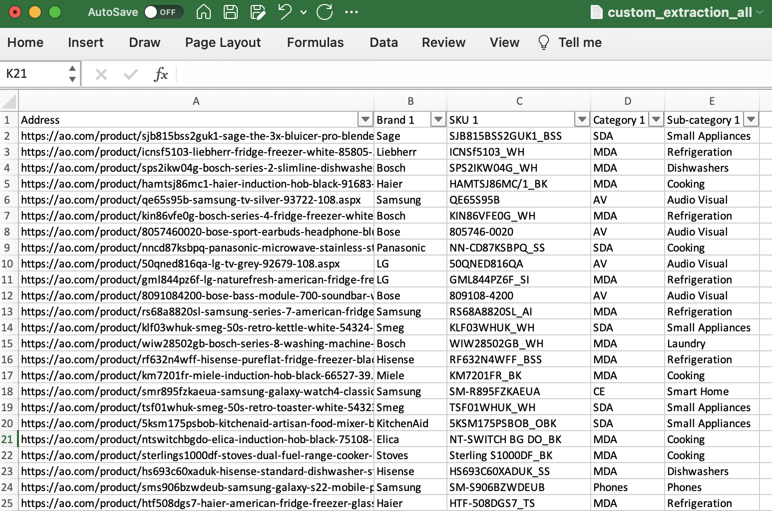Click the Save icon
This screenshot has width=772, height=511.
(x=230, y=12)
